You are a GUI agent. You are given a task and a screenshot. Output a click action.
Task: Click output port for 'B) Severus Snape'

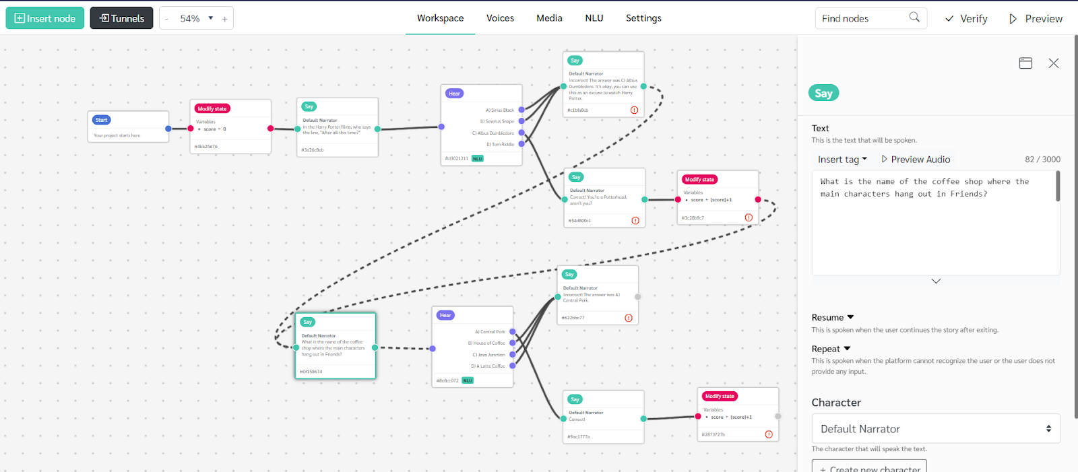tap(521, 121)
